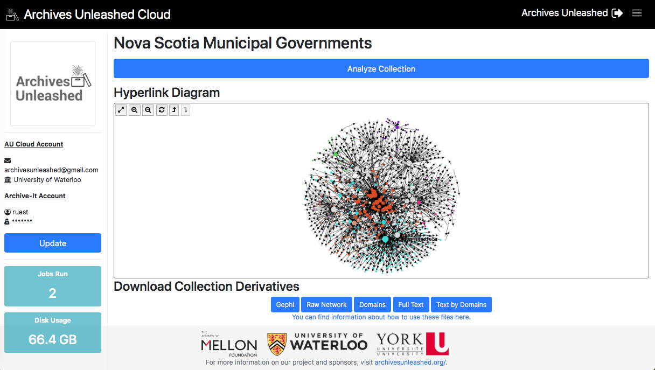
Task: Open the how to use these files link
Action: click(x=381, y=317)
